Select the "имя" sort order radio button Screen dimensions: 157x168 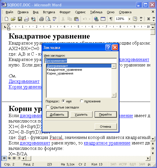pos(63,101)
